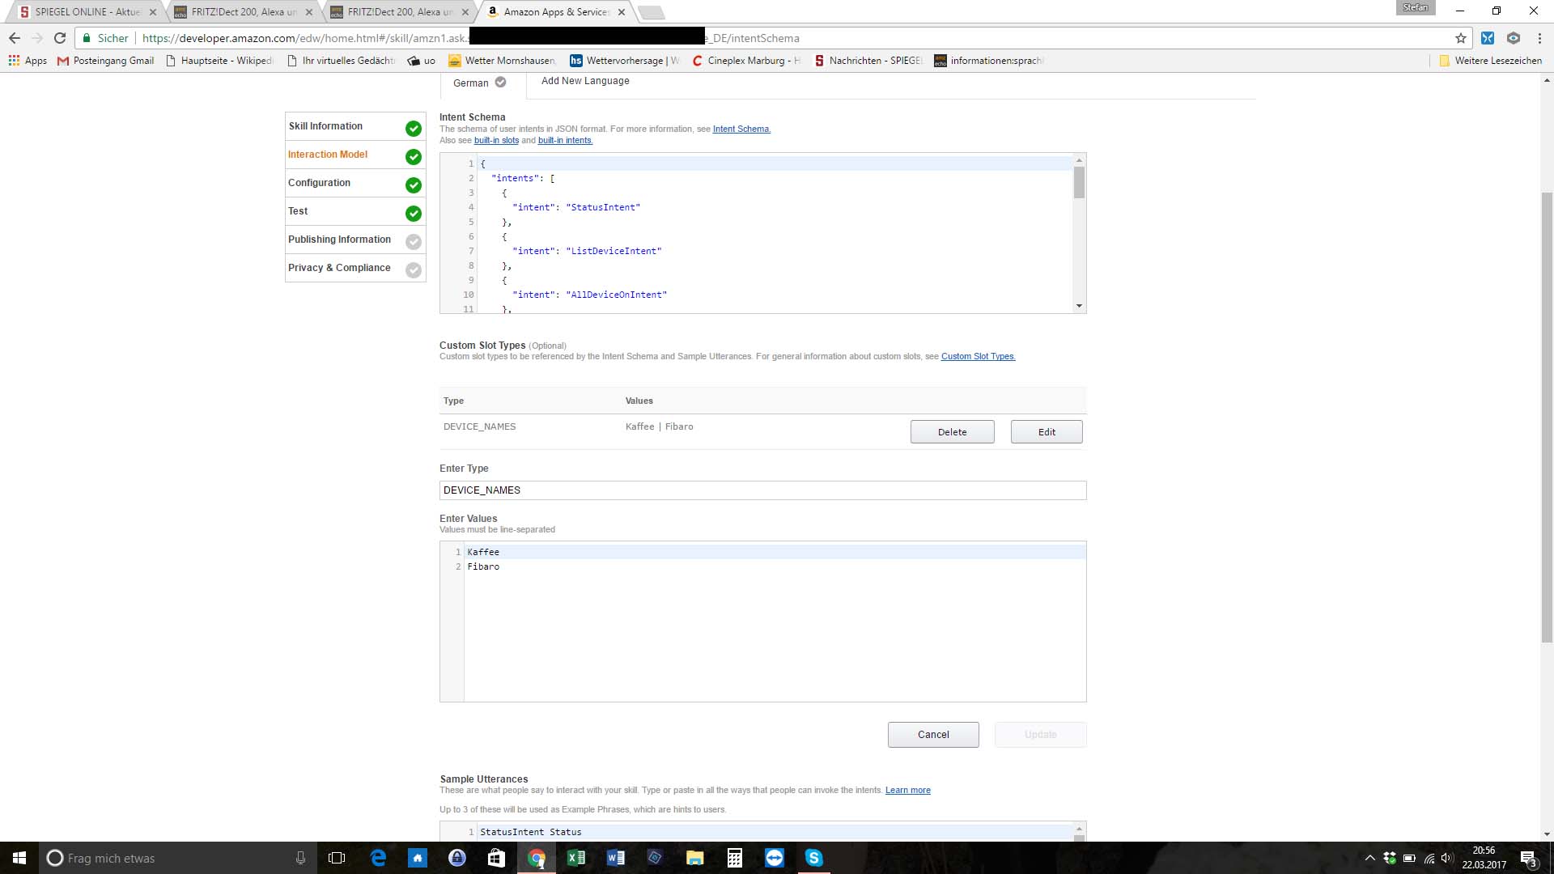Viewport: 1554px width, 874px height.
Task: Focus the Enter Type field containing DEVICE_NAMES
Action: click(x=762, y=490)
